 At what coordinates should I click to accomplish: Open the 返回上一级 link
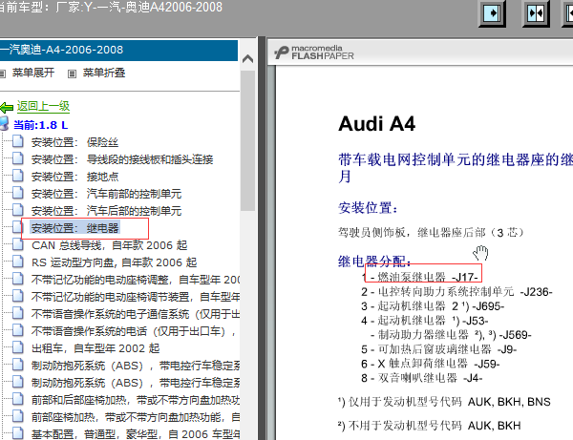(x=43, y=106)
